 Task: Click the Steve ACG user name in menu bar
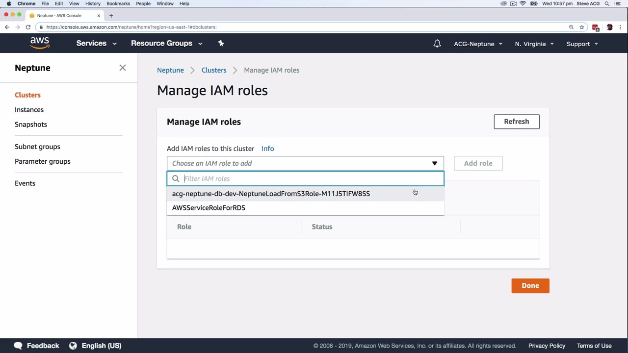(x=588, y=3)
